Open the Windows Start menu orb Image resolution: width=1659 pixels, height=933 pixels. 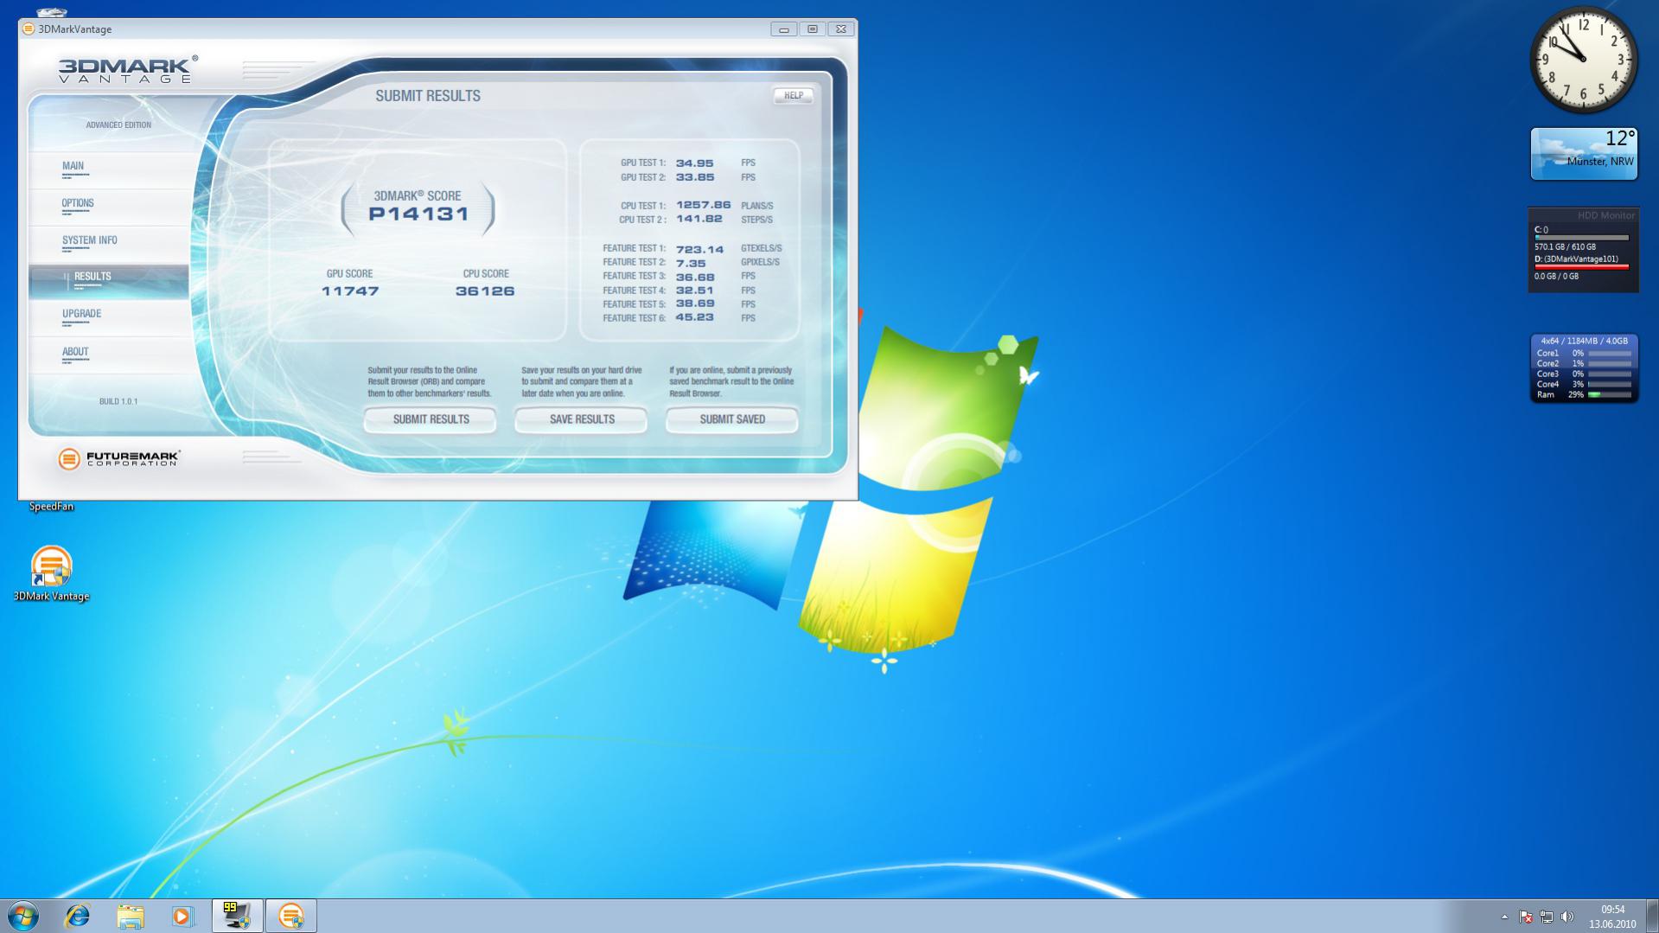pos(23,916)
